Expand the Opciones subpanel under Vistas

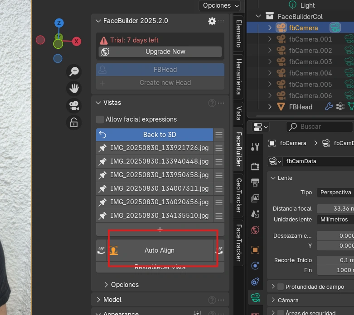(106, 285)
